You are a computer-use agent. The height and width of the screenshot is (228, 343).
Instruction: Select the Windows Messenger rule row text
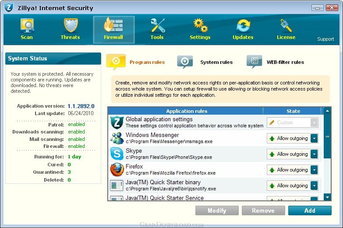(x=169, y=138)
